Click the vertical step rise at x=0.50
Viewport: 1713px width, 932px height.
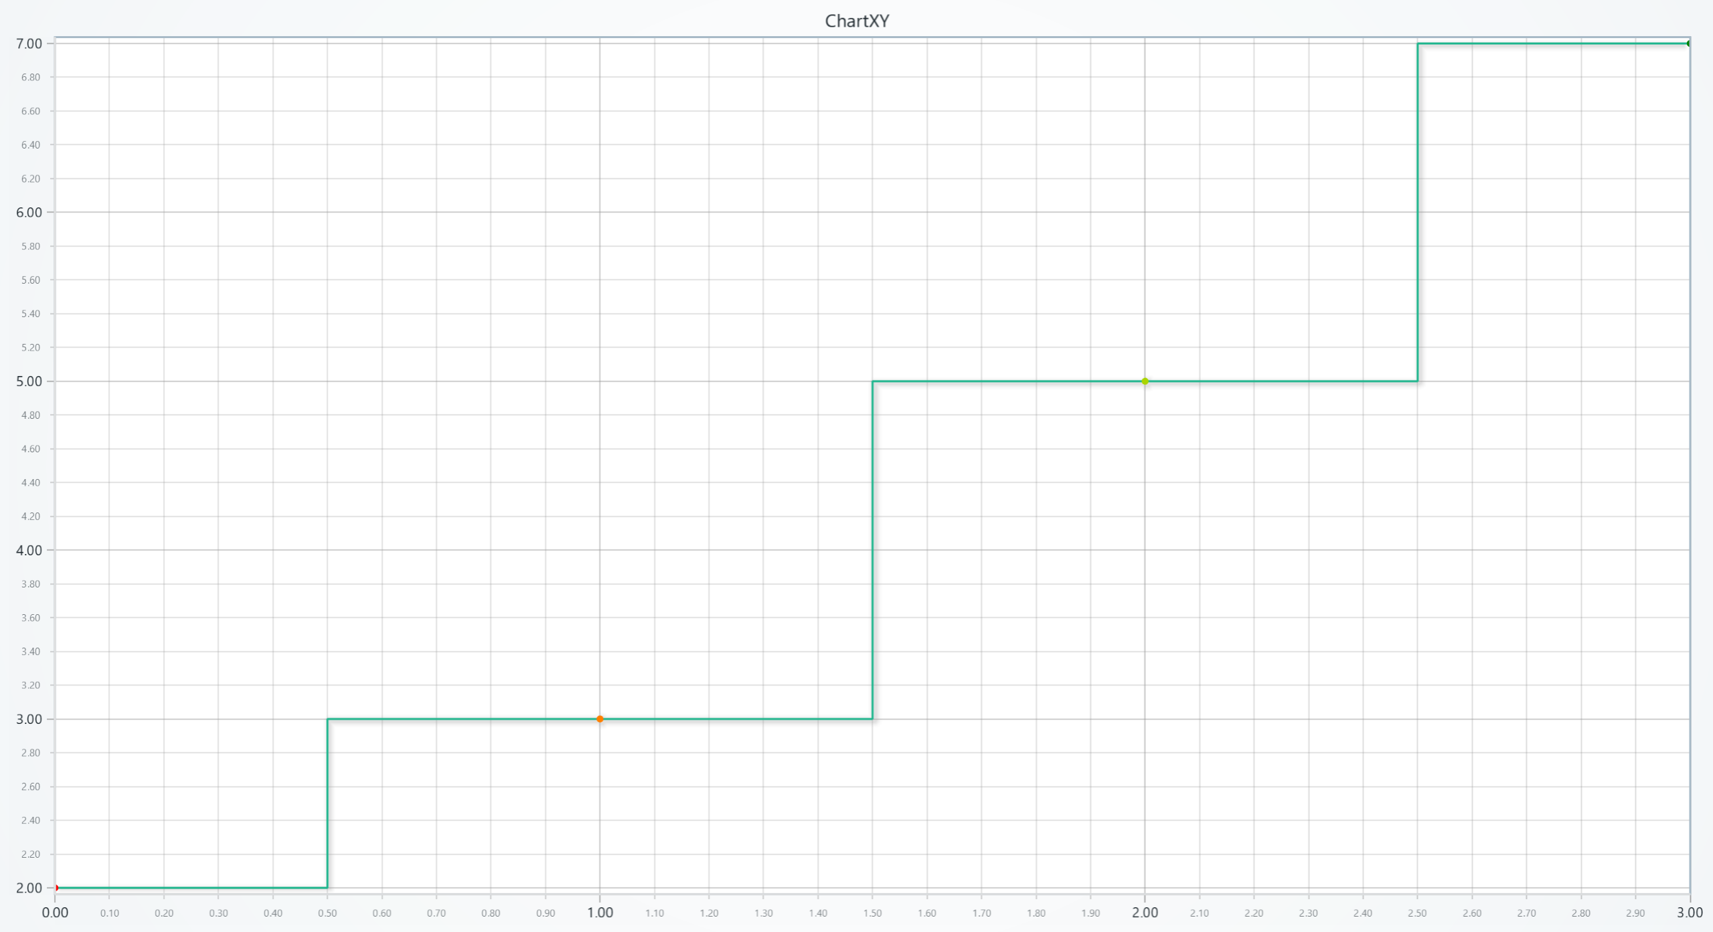pos(327,803)
